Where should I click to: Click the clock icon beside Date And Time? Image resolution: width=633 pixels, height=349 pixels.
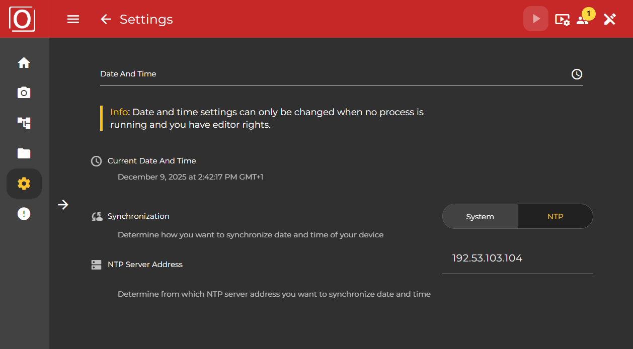577,74
